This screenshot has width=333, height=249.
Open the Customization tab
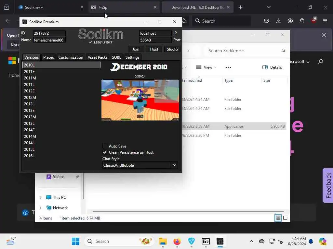71,57
